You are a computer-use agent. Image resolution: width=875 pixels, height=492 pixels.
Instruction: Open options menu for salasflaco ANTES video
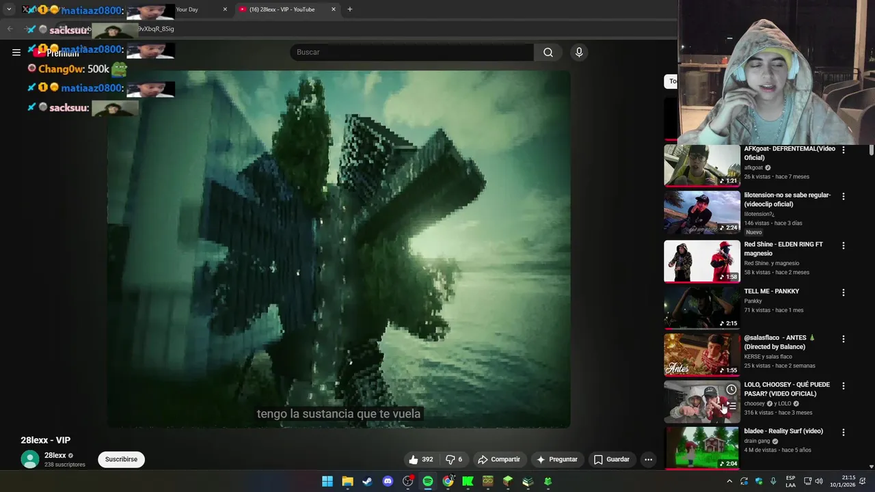843,339
